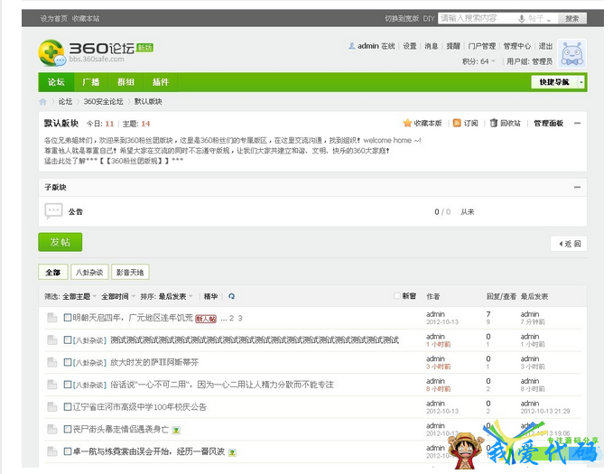The width and height of the screenshot is (613, 474).
Task: Click the home icon in breadcrumb
Action: click(43, 102)
